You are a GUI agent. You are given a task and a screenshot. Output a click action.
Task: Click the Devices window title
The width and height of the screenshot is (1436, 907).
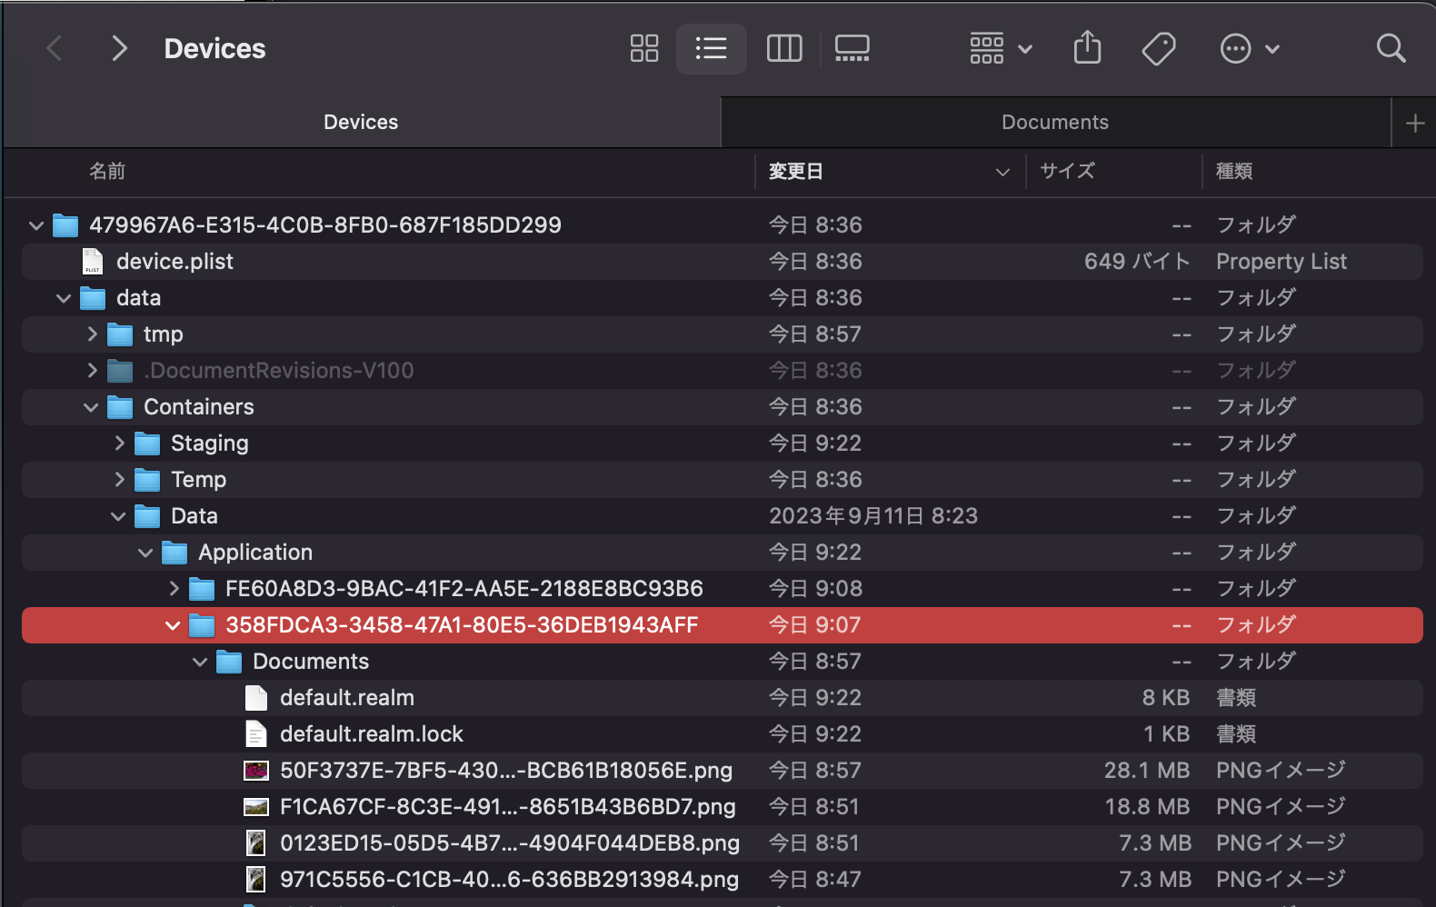214,48
